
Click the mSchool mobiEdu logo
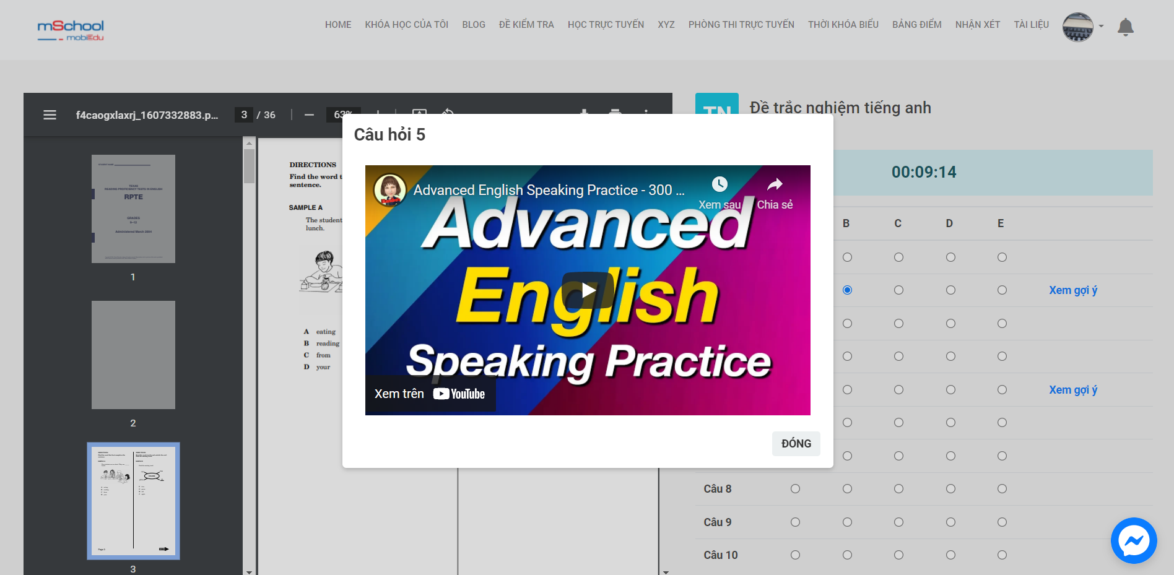pos(71,30)
